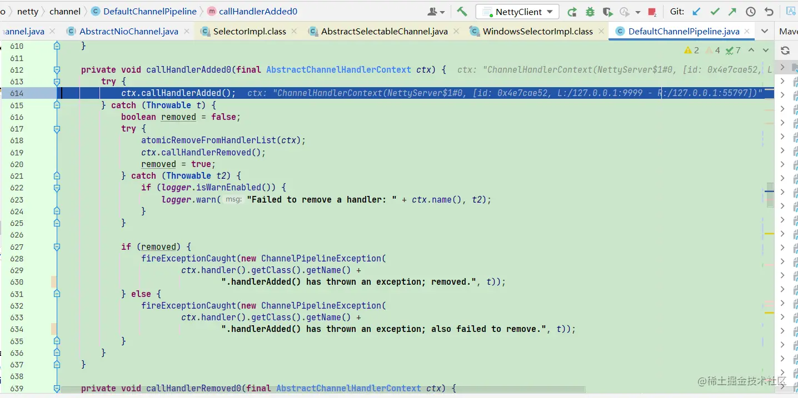Click the AbstractChannelHandlerContext type on line 612

coord(339,70)
